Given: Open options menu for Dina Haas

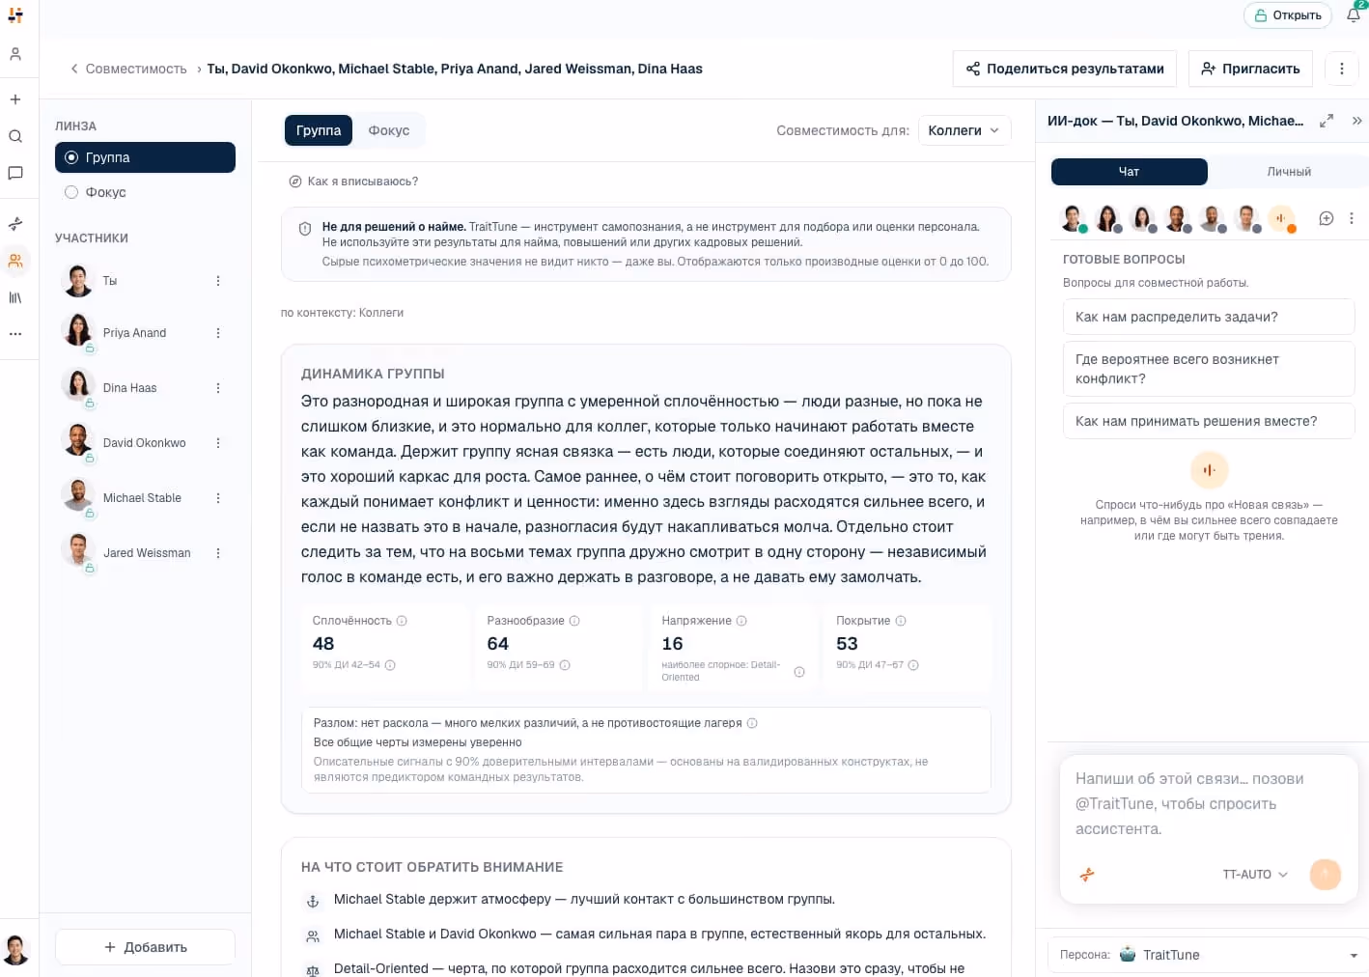Looking at the screenshot, I should [218, 388].
